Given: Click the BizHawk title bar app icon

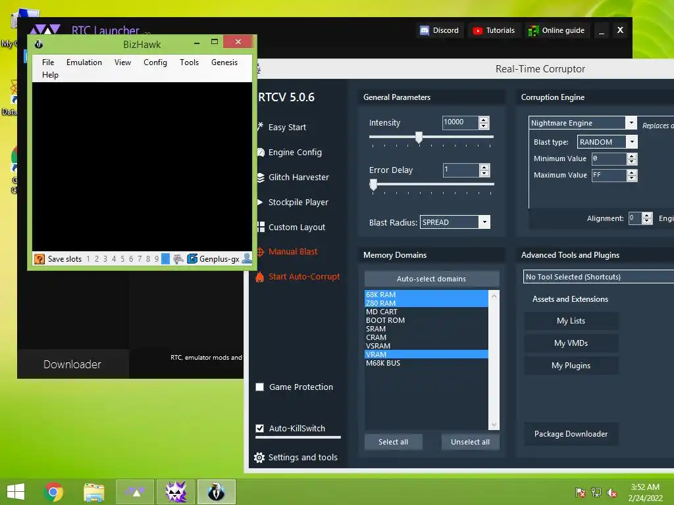Looking at the screenshot, I should tap(39, 44).
